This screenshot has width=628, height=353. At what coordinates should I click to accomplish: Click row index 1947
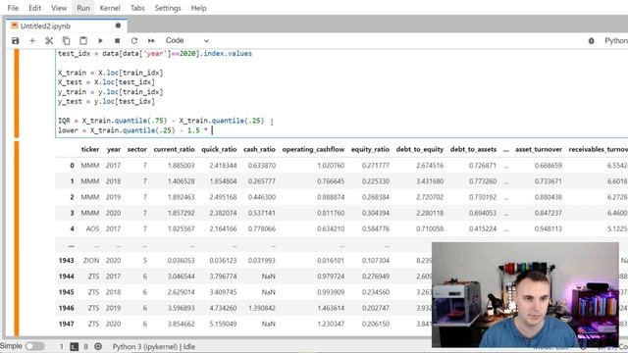click(x=66, y=324)
